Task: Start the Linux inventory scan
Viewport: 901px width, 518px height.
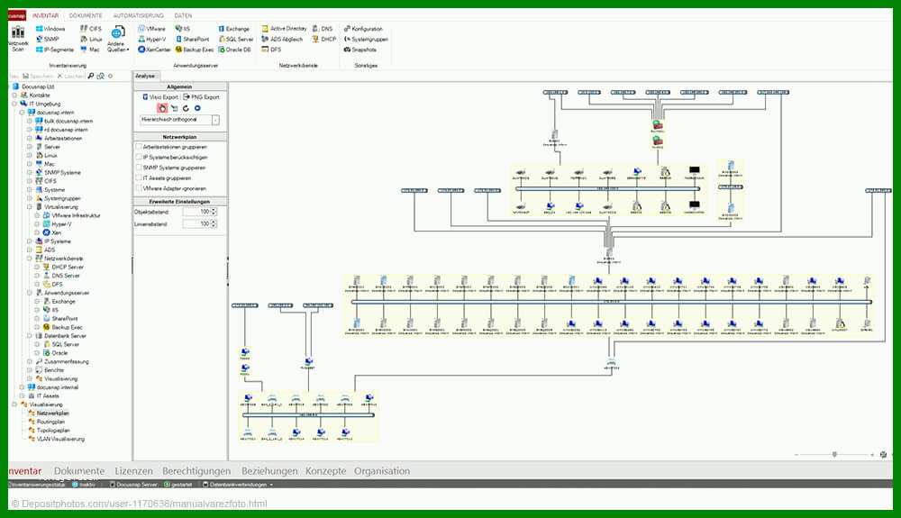Action: [91, 39]
